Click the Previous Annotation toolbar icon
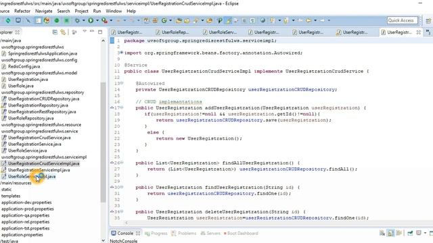The width and height of the screenshot is (433, 243). (286, 20)
